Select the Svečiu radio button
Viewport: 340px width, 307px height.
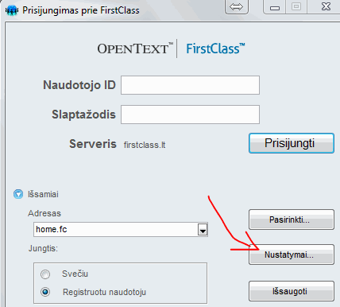pos(45,274)
